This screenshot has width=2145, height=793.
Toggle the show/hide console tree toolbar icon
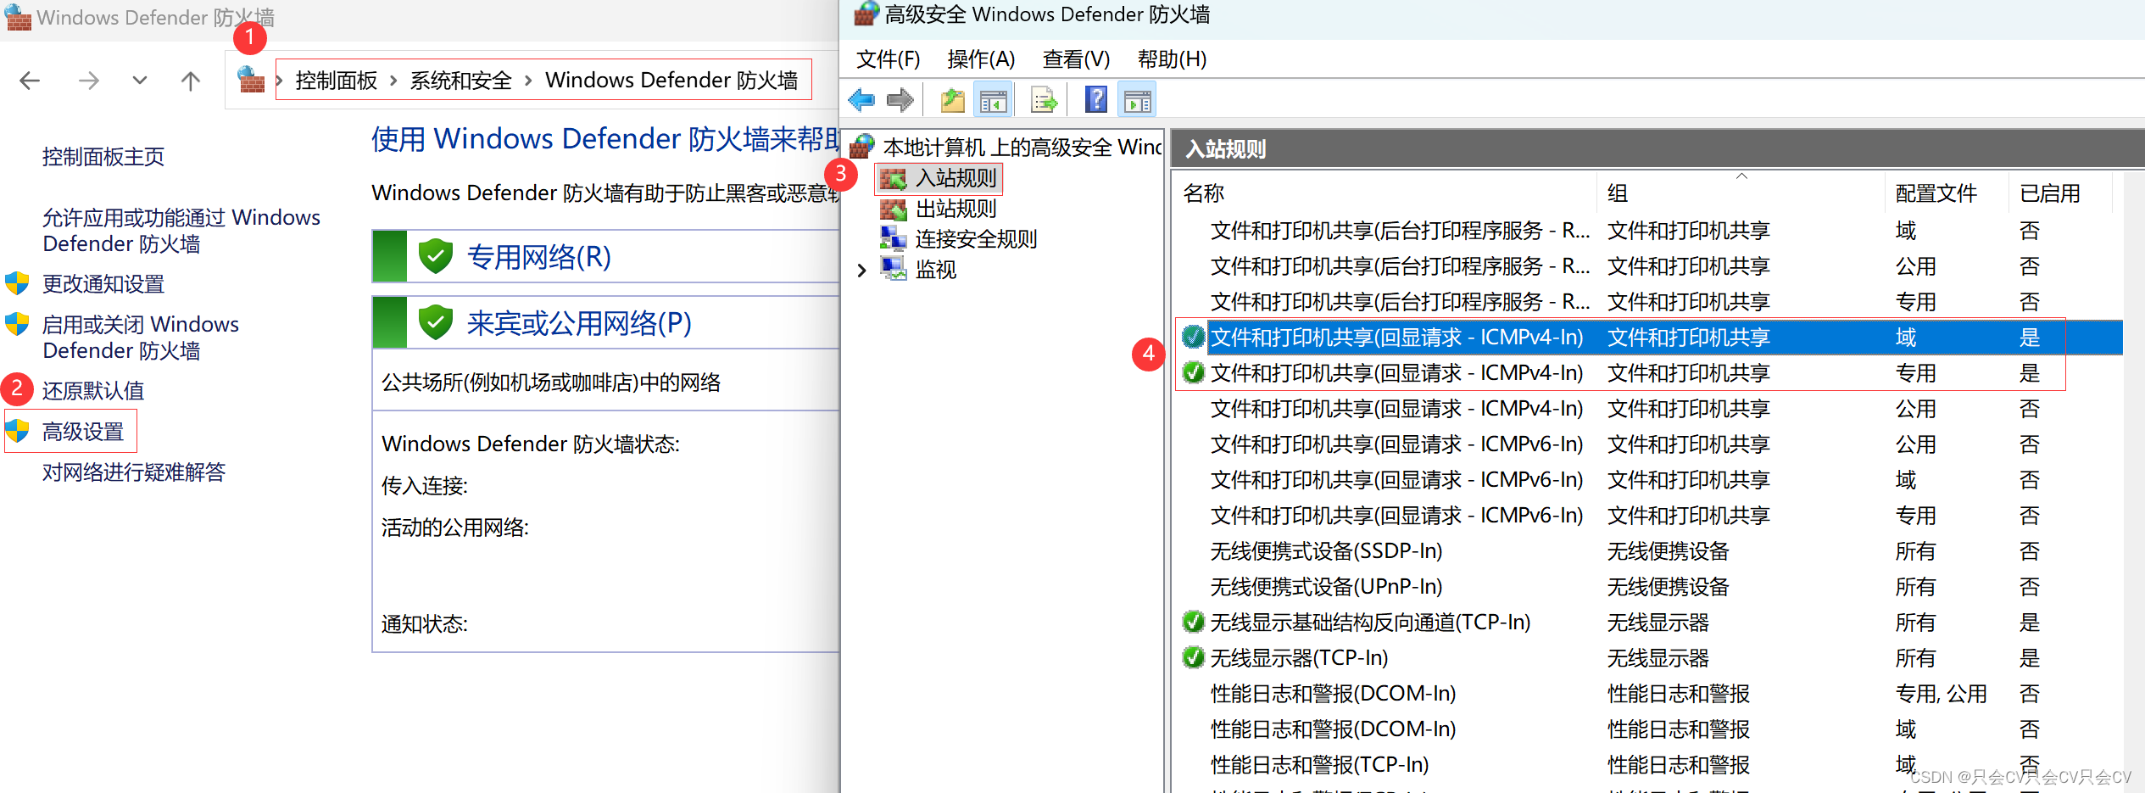pos(994,100)
